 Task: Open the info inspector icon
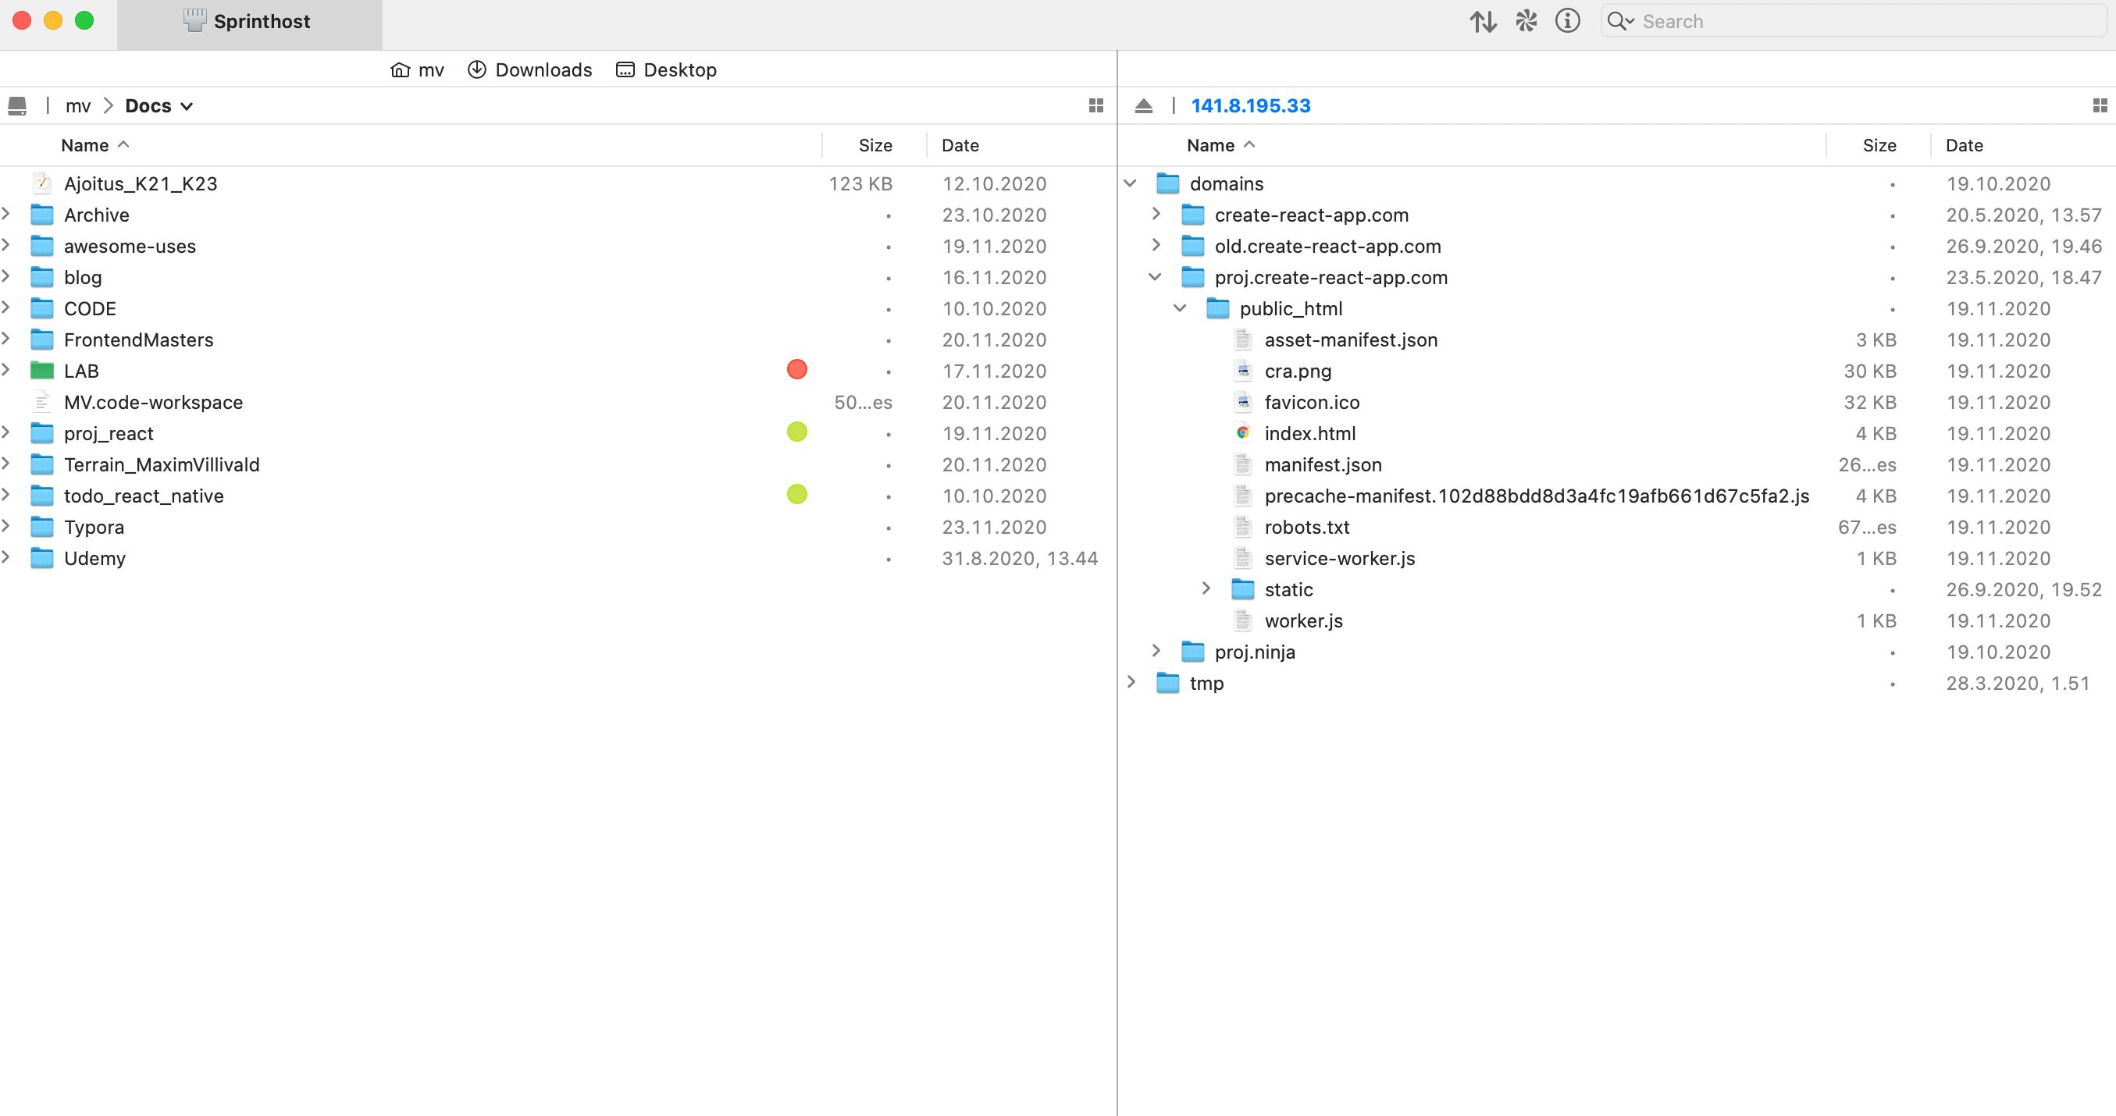(1567, 21)
